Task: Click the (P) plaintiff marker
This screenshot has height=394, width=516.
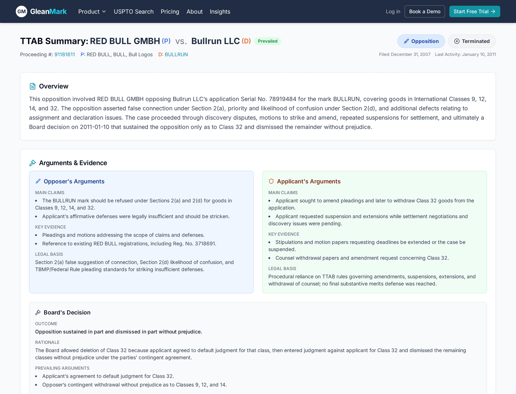Action: (166, 41)
